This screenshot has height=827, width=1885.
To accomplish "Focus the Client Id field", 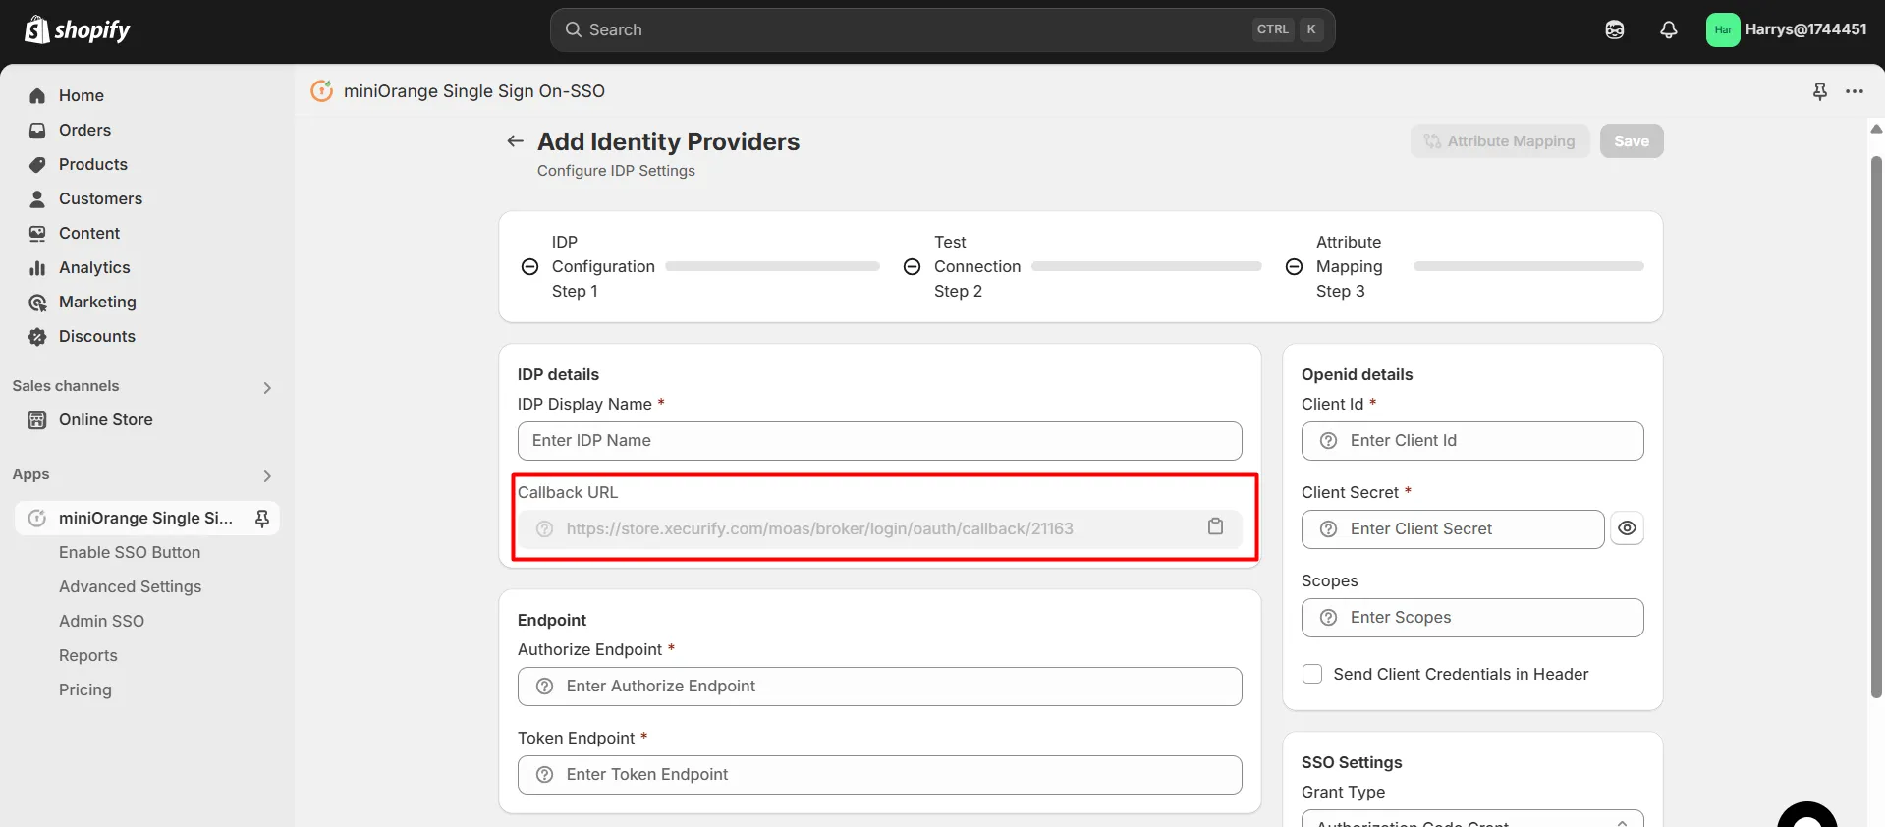I will click(x=1472, y=441).
